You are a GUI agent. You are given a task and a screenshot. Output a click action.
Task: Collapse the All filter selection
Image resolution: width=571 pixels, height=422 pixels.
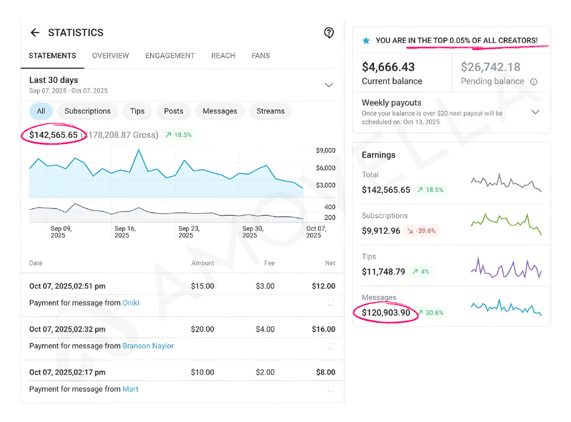[x=41, y=111]
